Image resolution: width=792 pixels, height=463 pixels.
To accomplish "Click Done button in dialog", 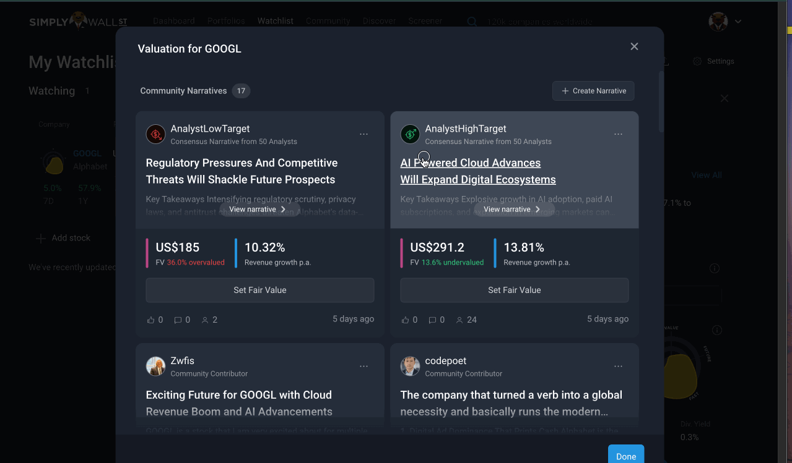I will (x=626, y=456).
